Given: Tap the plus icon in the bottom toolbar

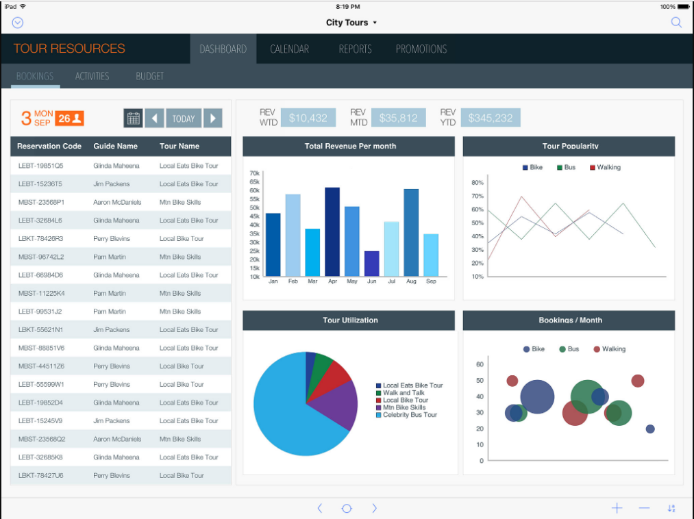Looking at the screenshot, I should [x=616, y=508].
